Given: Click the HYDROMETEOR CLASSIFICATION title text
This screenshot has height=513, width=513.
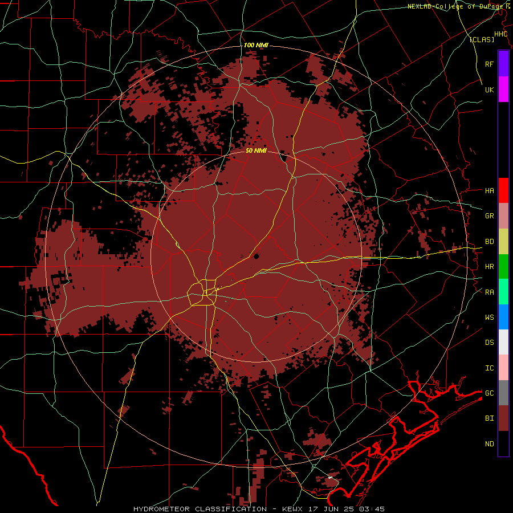Looking at the screenshot, I should [200, 509].
